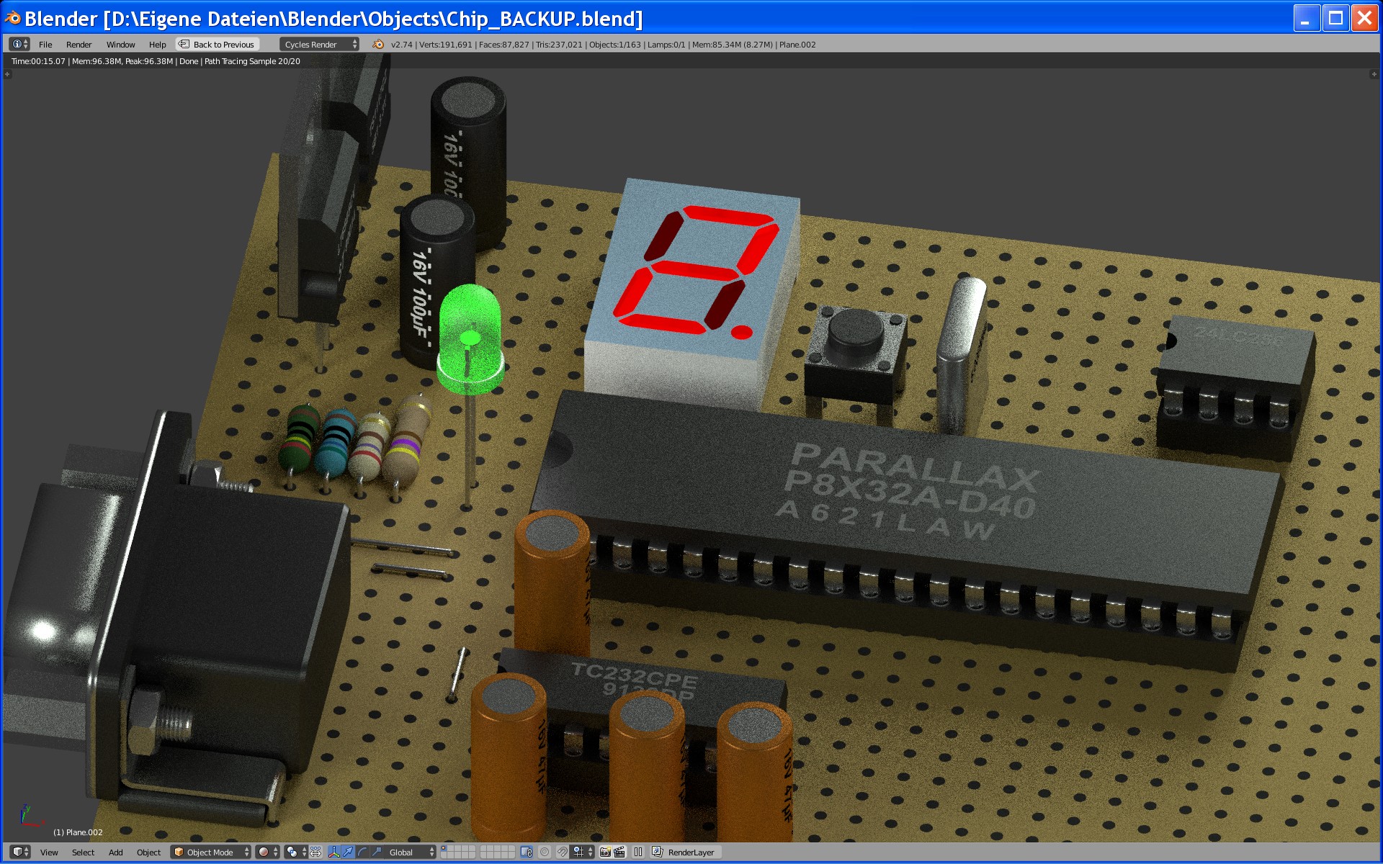Open the Render menu
Image resolution: width=1383 pixels, height=864 pixels.
pos(79,45)
